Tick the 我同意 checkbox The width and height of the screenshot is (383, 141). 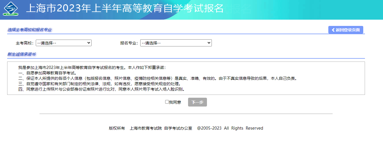coord(167,102)
